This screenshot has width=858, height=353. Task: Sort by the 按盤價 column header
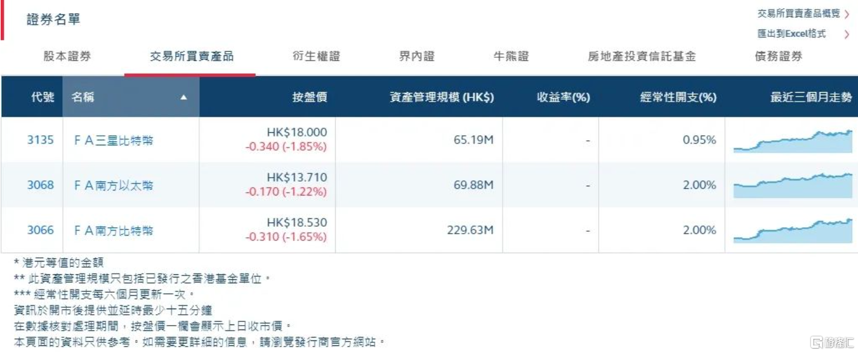[310, 98]
